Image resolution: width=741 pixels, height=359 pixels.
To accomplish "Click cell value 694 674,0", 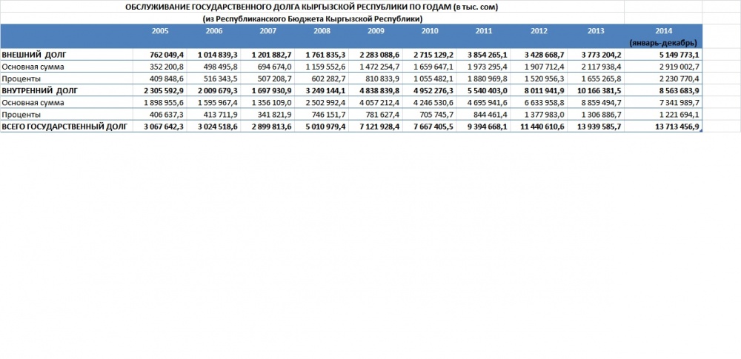I will (275, 67).
